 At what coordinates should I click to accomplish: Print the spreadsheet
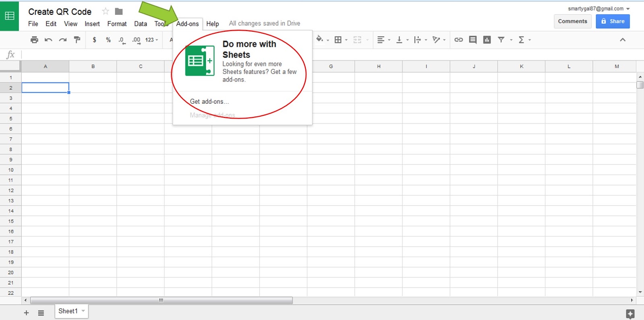pos(35,40)
